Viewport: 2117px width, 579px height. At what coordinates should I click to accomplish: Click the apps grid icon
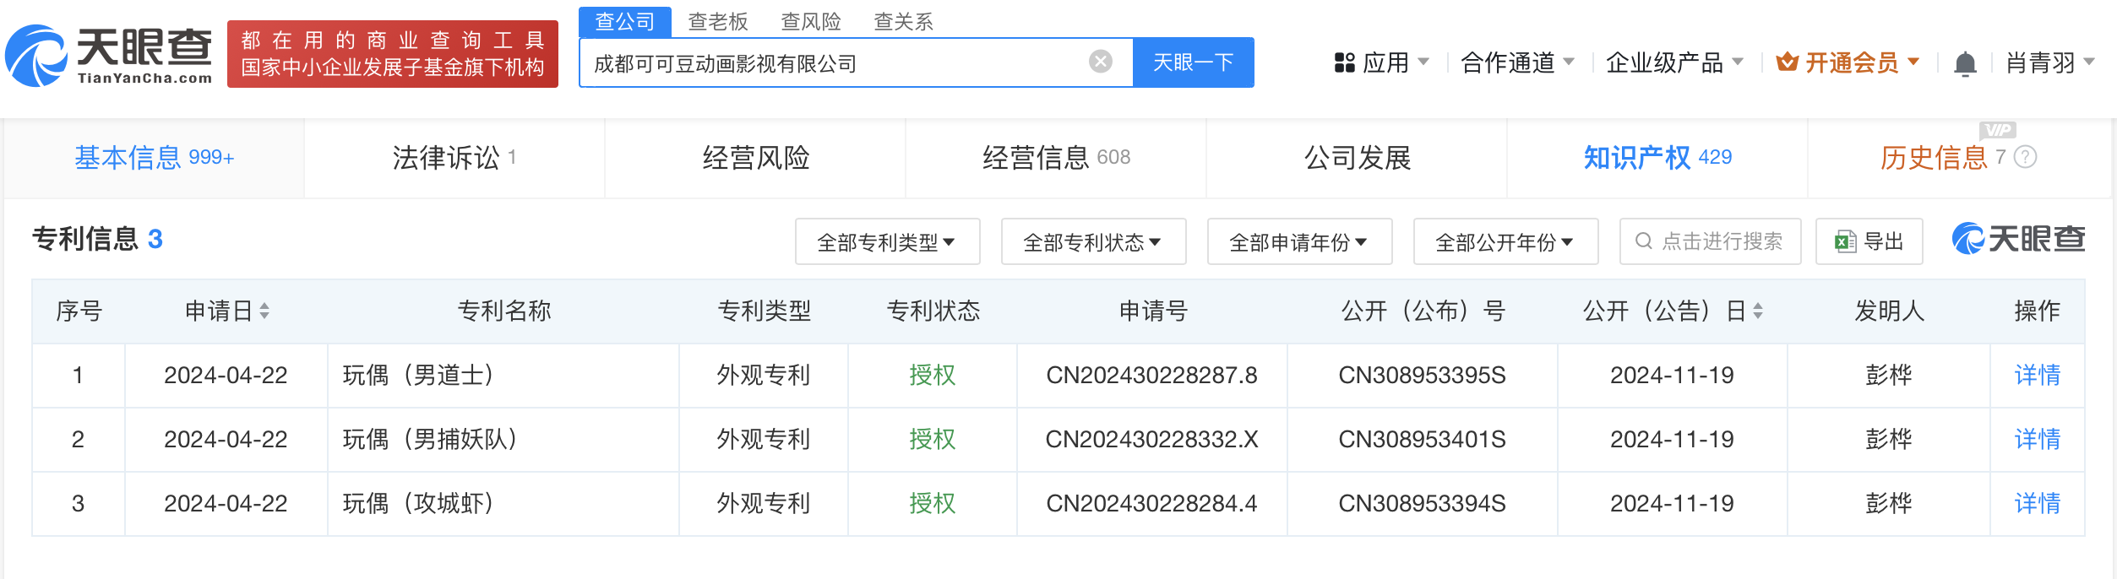point(1344,62)
